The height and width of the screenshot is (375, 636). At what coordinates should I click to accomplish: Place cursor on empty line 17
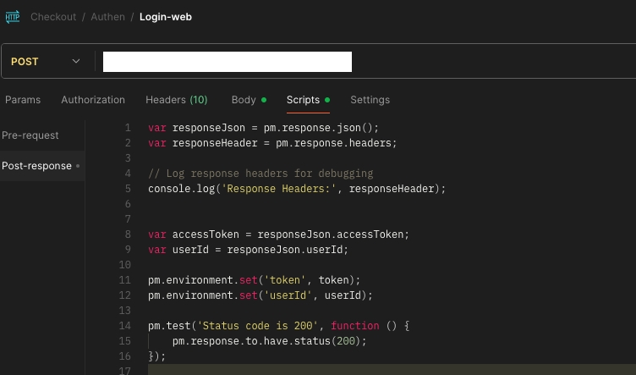(338, 370)
